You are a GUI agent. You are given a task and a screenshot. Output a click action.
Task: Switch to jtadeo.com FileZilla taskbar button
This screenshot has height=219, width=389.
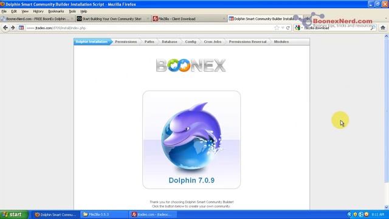[x=153, y=215]
